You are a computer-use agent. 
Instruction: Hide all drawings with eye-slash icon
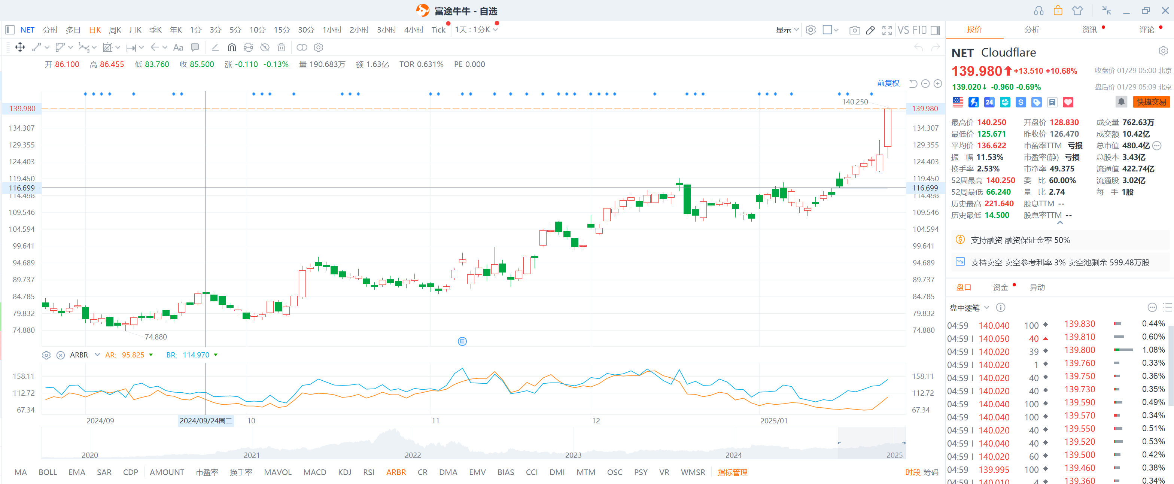265,48
